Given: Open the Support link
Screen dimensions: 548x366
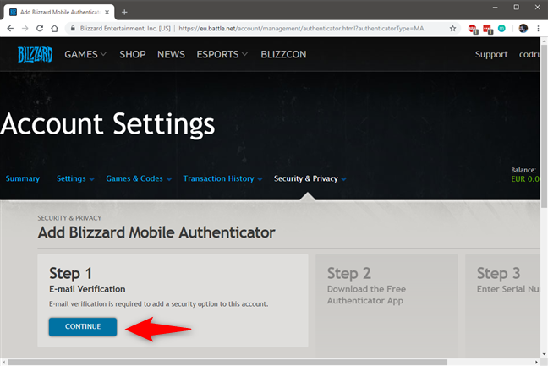Looking at the screenshot, I should (x=491, y=54).
